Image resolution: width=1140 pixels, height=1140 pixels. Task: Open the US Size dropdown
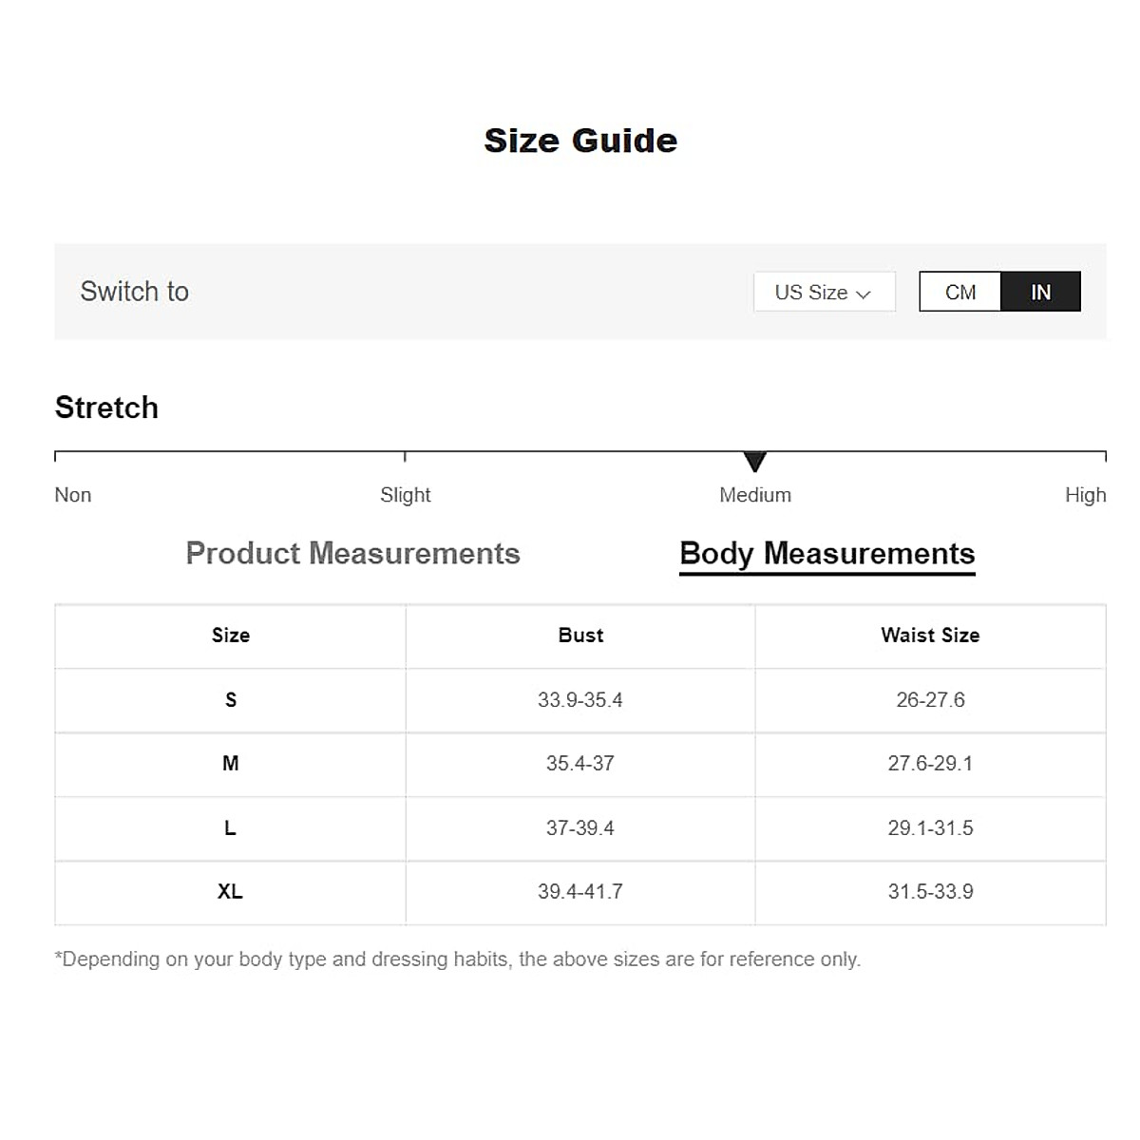click(823, 292)
